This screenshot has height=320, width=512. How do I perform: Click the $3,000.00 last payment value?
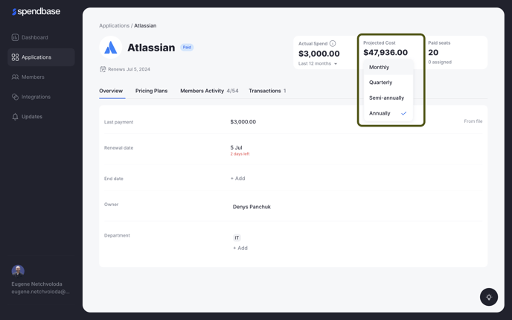(x=243, y=122)
